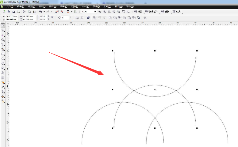Select the Pick tool in toolbox
This screenshot has width=238, height=147.
coord(3,26)
